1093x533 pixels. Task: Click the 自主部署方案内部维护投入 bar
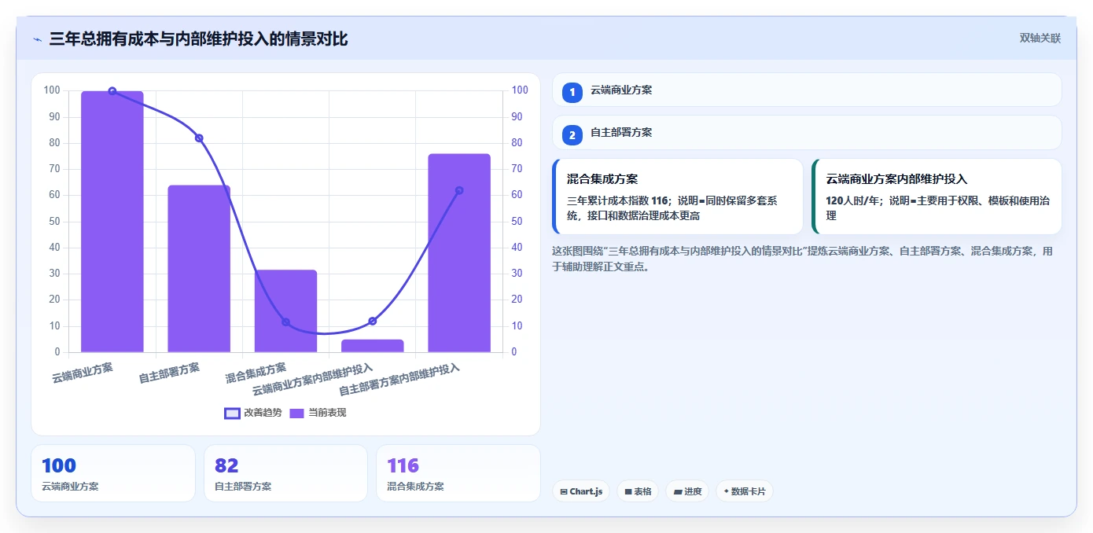coord(459,253)
